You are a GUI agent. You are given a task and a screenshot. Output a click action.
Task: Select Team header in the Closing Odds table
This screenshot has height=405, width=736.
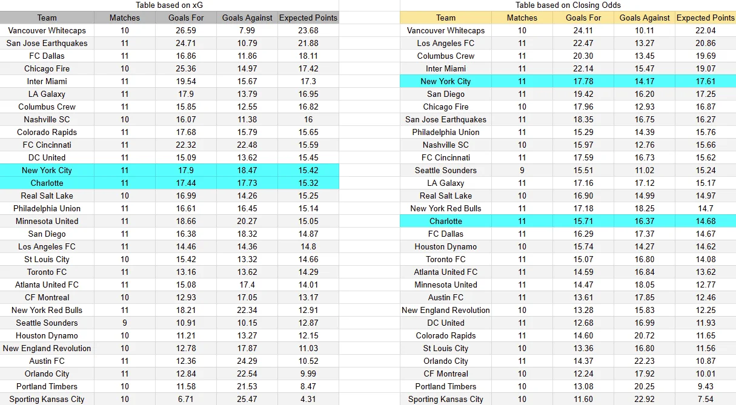tap(446, 18)
